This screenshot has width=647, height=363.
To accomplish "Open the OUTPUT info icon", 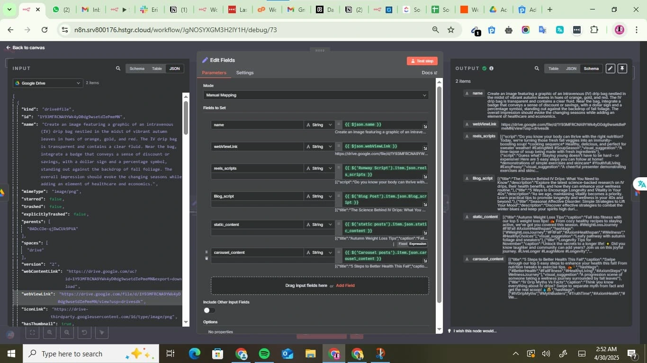I will [x=491, y=69].
